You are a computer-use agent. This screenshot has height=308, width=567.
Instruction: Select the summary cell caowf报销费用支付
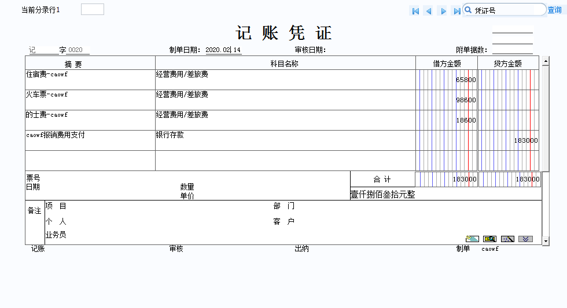[x=90, y=140]
